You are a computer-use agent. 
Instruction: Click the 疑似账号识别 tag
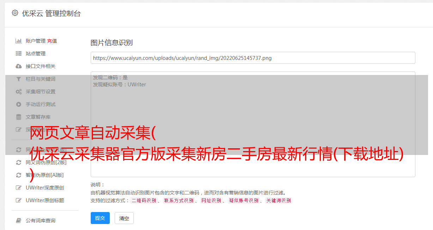[243, 200]
